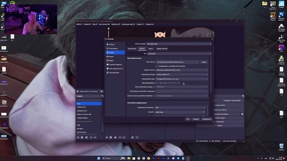287x161 pixels.
Task: Click Browse button (Обзор) for recording path
Action: tap(204, 62)
